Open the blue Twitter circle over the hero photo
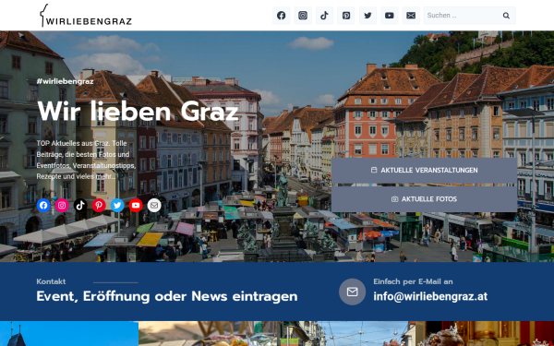 pos(117,206)
